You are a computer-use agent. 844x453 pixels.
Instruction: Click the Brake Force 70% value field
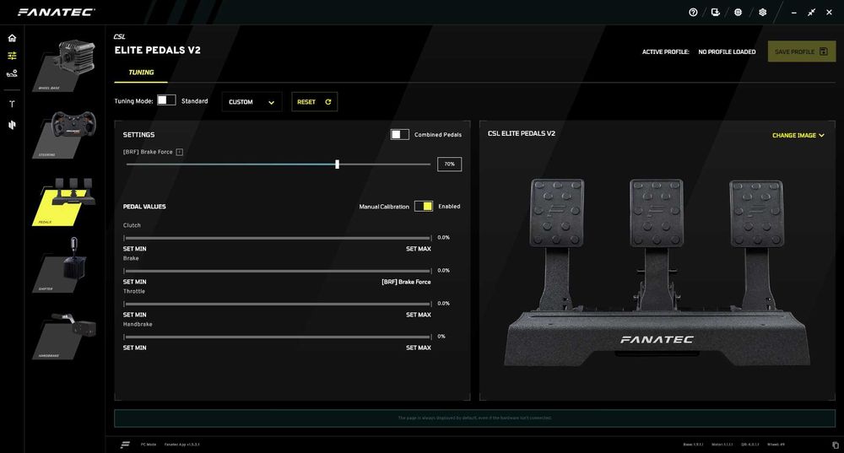[x=450, y=164]
